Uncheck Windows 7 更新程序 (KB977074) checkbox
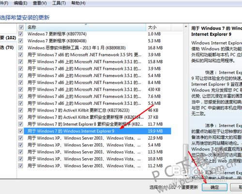 pos(21,34)
